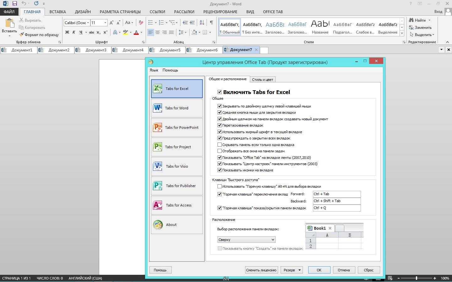The height and width of the screenshot is (282, 452).
Task: Increase font size with the large A icon
Action: 111,23
